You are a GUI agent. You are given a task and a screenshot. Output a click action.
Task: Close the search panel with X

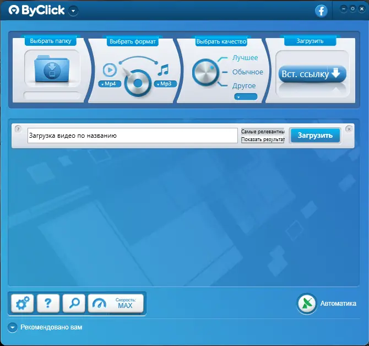pos(349,129)
